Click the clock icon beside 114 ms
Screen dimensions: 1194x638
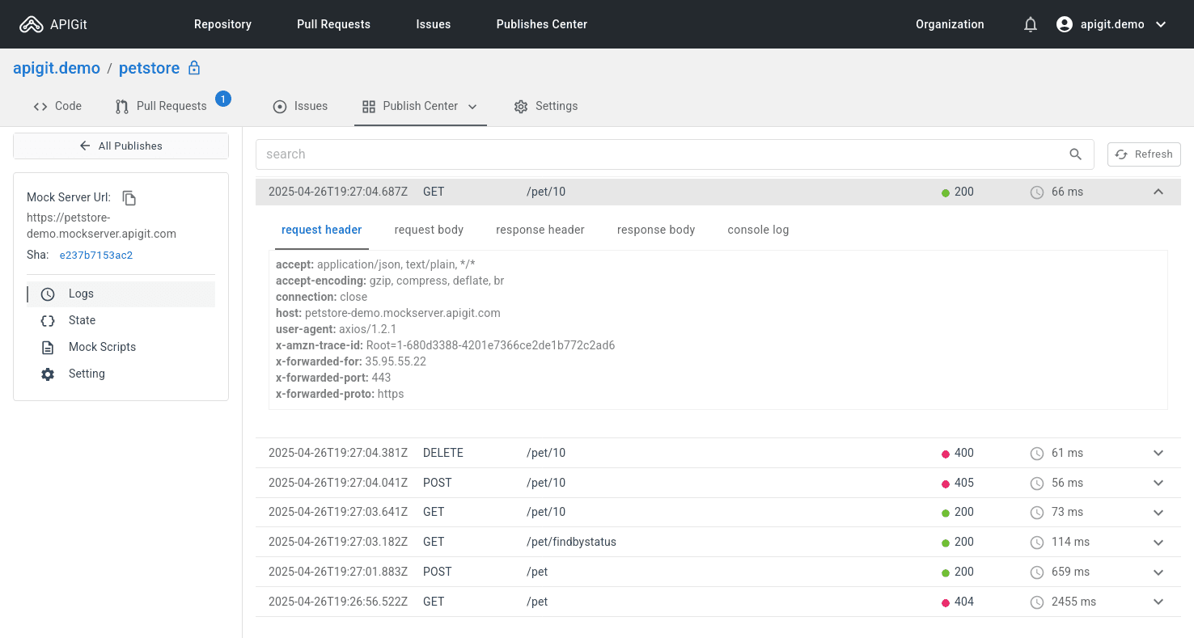[x=1037, y=543]
